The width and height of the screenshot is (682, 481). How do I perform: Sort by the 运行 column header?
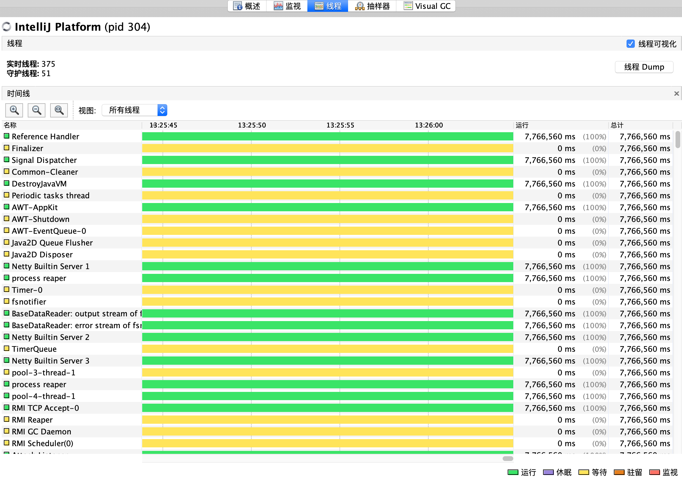tap(560, 125)
